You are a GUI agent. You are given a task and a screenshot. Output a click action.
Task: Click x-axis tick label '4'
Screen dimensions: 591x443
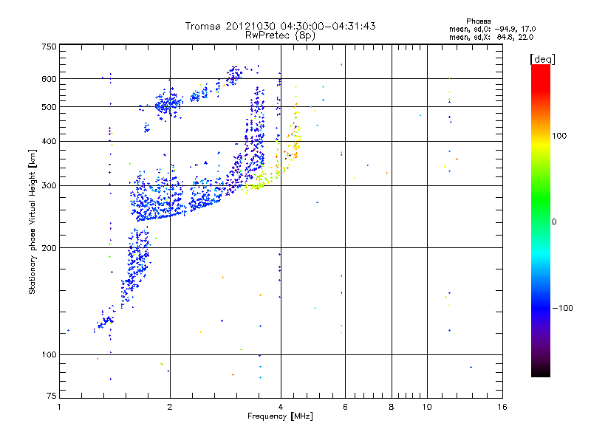tap(281, 407)
